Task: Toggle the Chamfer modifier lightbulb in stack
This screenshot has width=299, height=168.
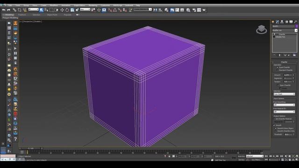Action: click(x=274, y=34)
